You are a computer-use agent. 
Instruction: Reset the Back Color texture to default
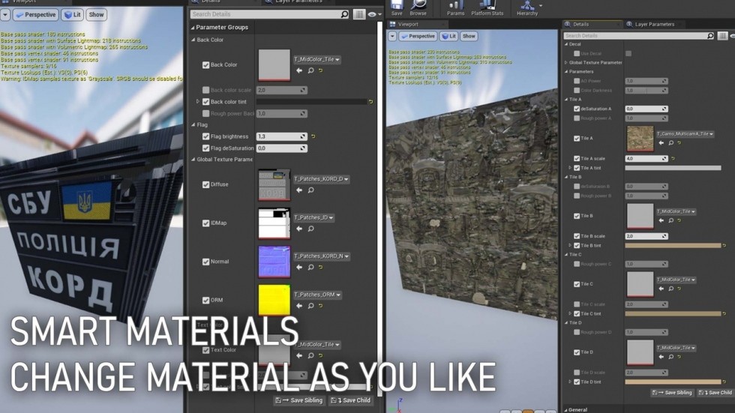pyautogui.click(x=321, y=70)
